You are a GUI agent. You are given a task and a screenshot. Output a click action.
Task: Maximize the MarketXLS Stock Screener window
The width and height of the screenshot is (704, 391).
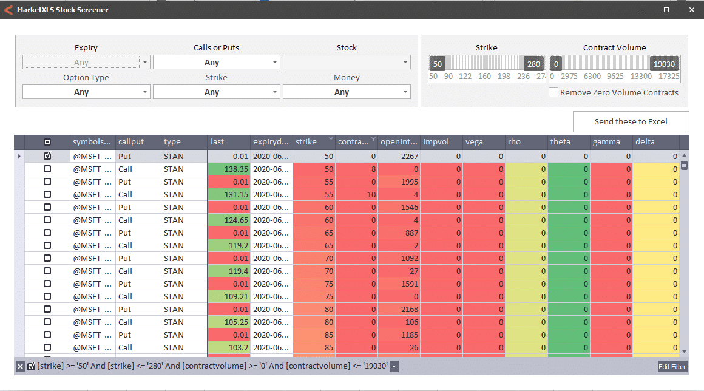click(x=666, y=10)
